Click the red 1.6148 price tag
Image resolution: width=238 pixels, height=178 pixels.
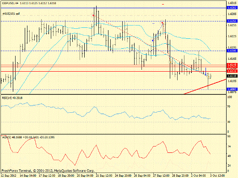tap(232, 65)
